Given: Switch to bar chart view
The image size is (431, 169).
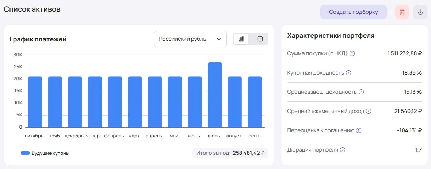Looking at the screenshot, I should 241,39.
